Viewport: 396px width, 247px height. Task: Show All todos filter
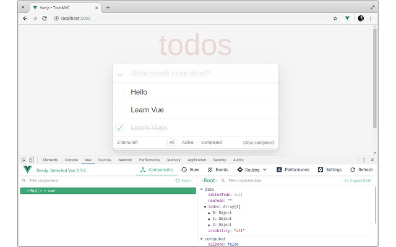(x=172, y=143)
